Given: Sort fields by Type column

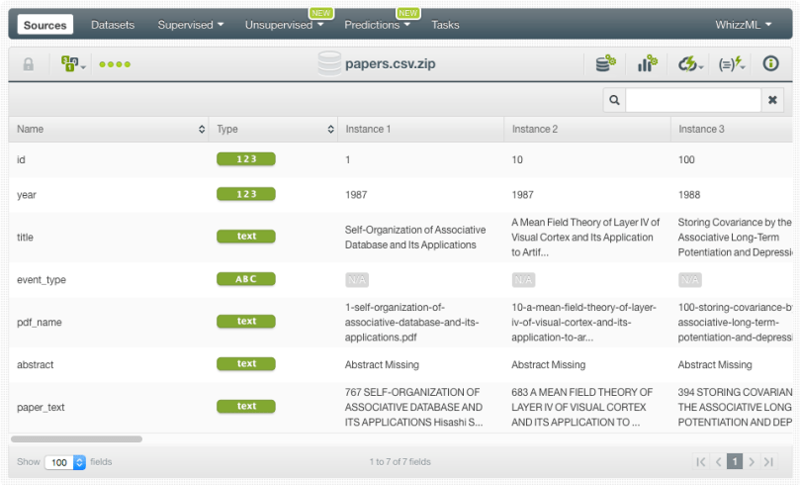Looking at the screenshot, I should tap(275, 129).
